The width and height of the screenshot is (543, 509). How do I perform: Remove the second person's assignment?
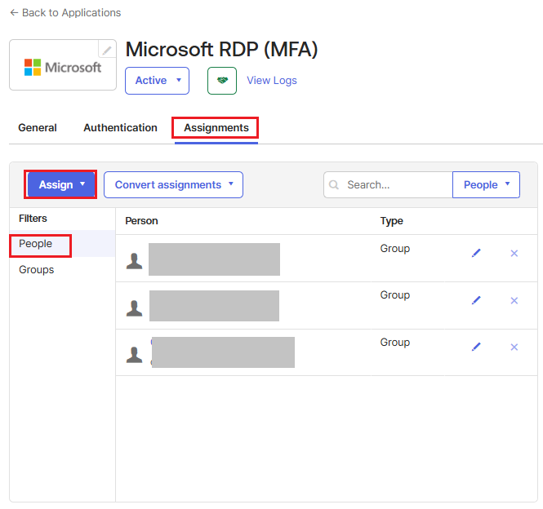click(514, 300)
